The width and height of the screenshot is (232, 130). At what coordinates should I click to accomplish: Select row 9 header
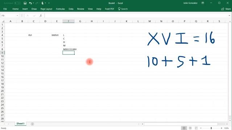[x=3, y=53]
